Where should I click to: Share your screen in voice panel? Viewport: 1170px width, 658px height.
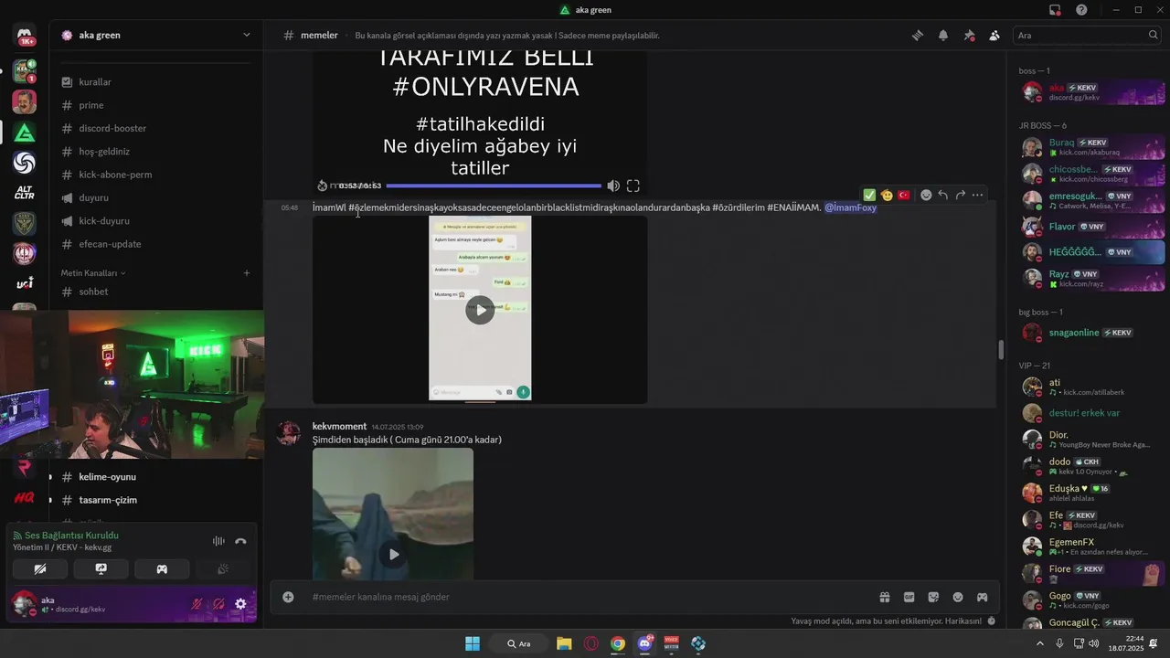point(101,568)
